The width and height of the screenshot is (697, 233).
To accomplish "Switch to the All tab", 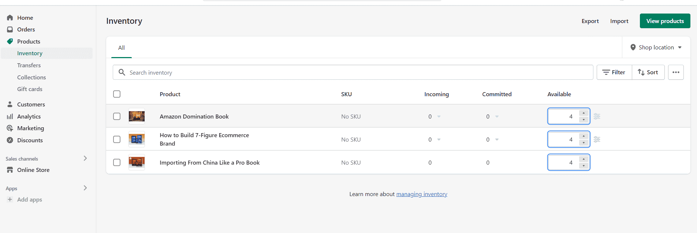I will click(x=121, y=48).
